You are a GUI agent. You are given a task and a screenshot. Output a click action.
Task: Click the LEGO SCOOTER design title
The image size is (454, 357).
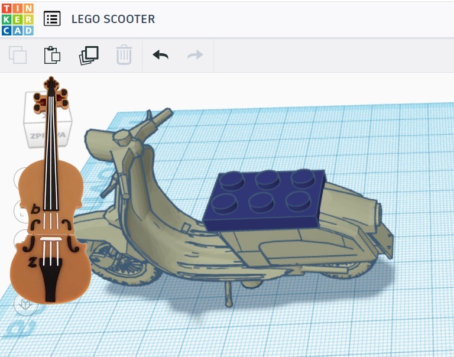[113, 19]
